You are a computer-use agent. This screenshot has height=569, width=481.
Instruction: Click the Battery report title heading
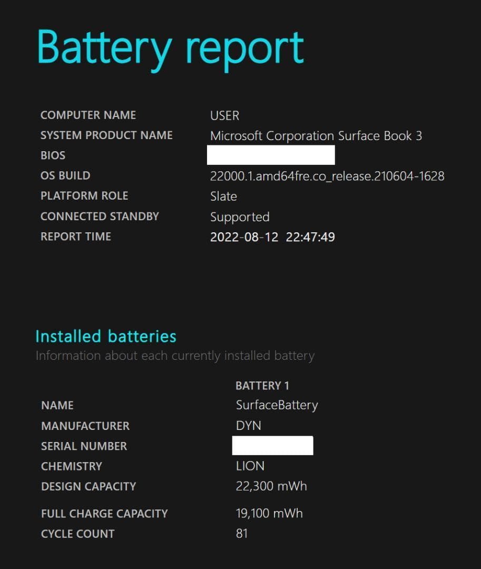click(x=170, y=48)
